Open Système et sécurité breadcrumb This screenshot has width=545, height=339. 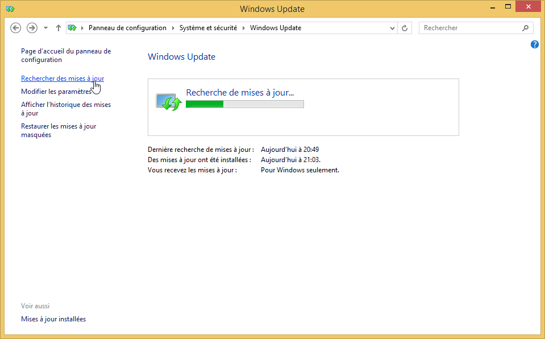[x=208, y=28]
